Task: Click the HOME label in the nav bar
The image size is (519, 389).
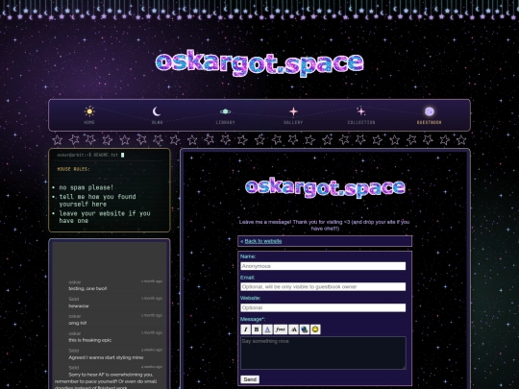Action: click(89, 122)
